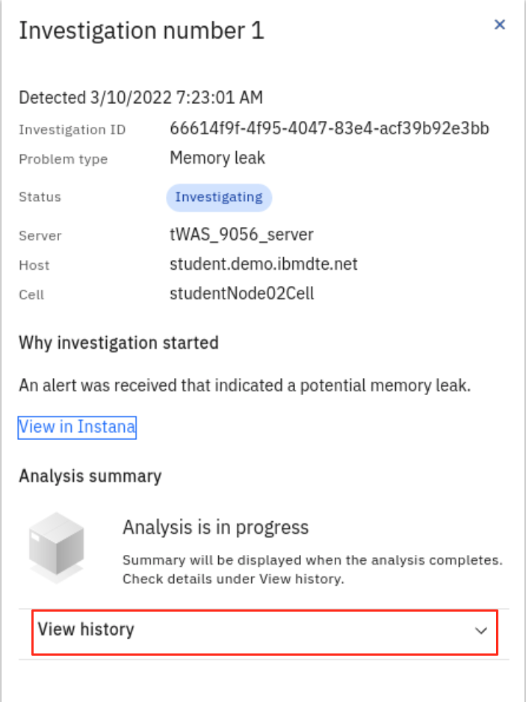Open the View in Instana link
The image size is (526, 702).
(76, 426)
